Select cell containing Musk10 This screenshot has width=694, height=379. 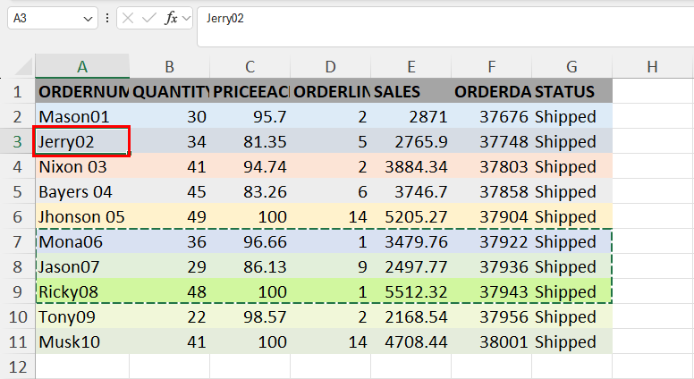[82, 341]
